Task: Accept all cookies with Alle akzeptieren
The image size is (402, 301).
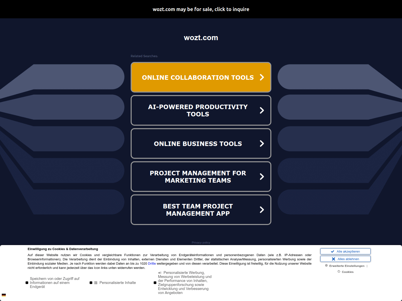Action: pos(345,251)
